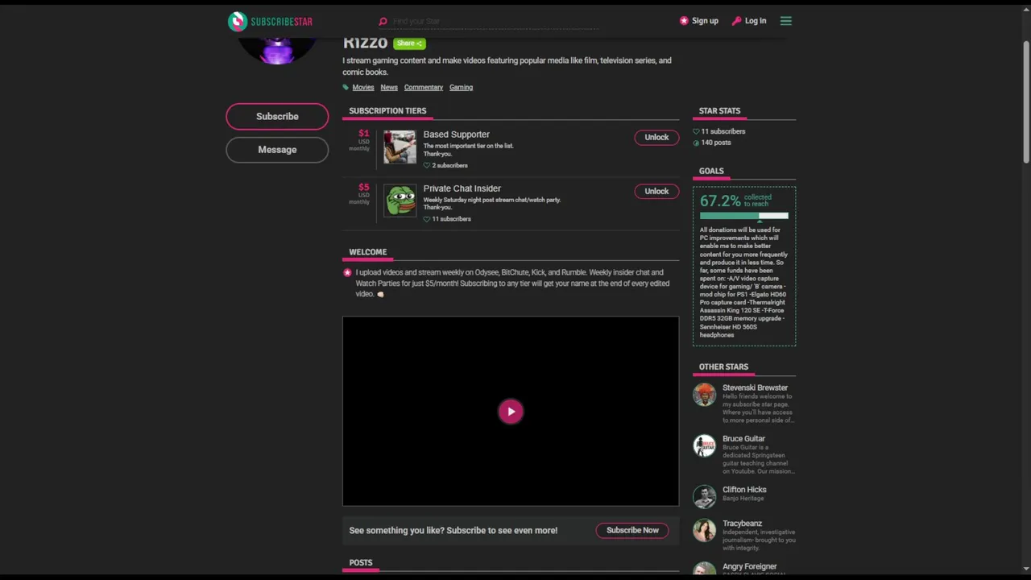The image size is (1031, 580).
Task: Click the search magnifier icon
Action: coord(383,21)
